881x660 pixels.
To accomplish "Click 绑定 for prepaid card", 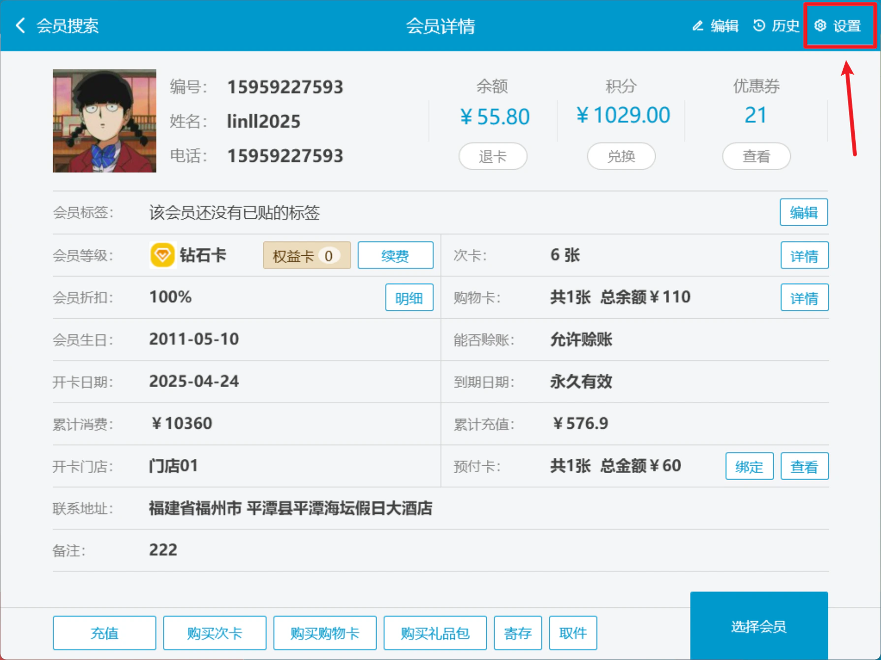I will [749, 466].
